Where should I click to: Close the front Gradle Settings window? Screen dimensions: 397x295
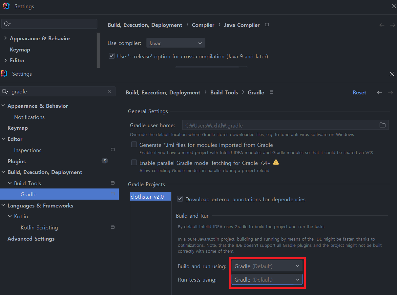point(391,74)
